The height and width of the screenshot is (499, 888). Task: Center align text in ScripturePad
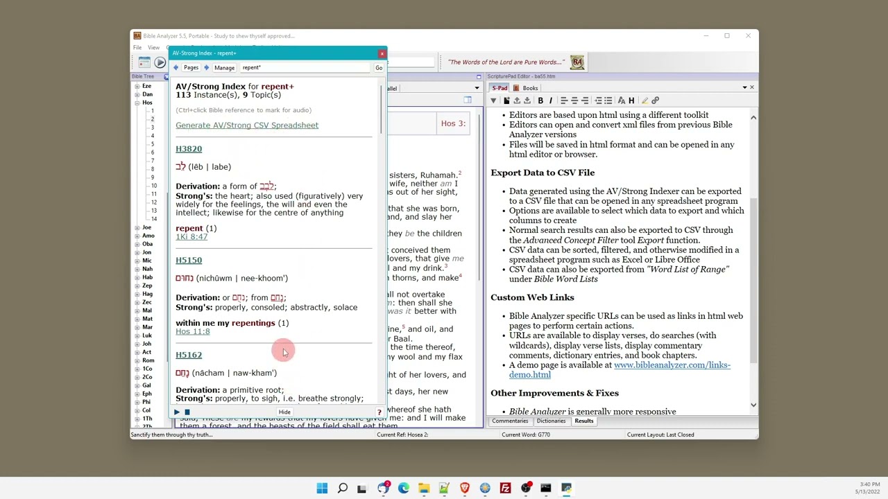pos(574,100)
